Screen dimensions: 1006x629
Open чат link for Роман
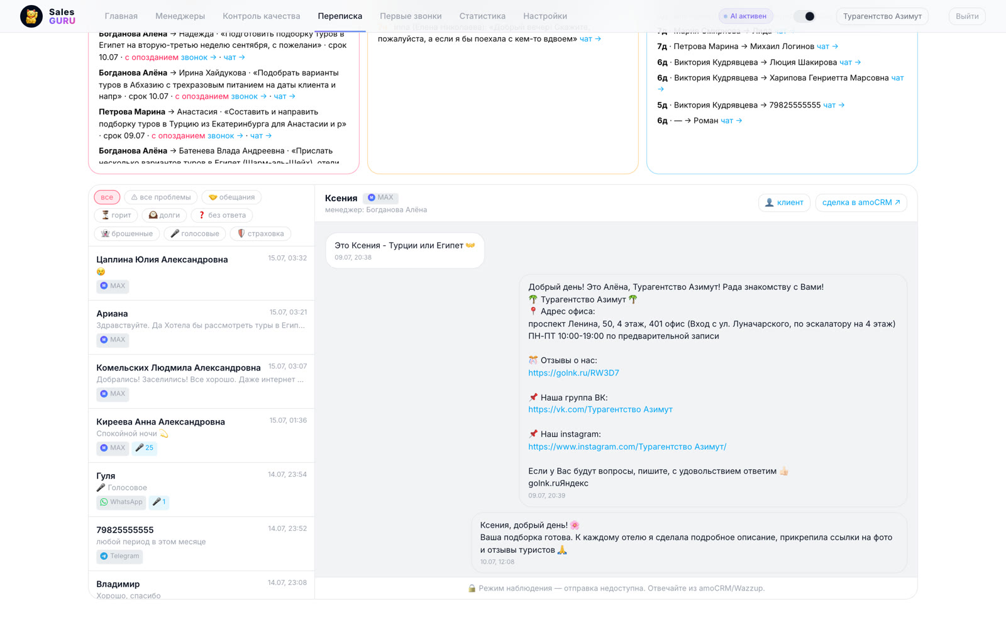[731, 121]
